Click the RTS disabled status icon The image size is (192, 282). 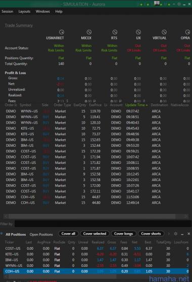pyautogui.click(x=115, y=32)
